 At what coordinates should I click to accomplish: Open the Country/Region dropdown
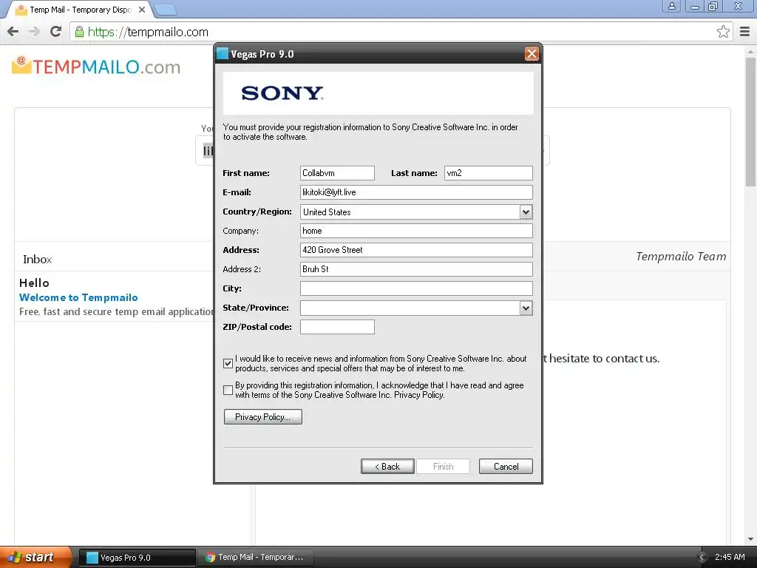click(x=526, y=212)
